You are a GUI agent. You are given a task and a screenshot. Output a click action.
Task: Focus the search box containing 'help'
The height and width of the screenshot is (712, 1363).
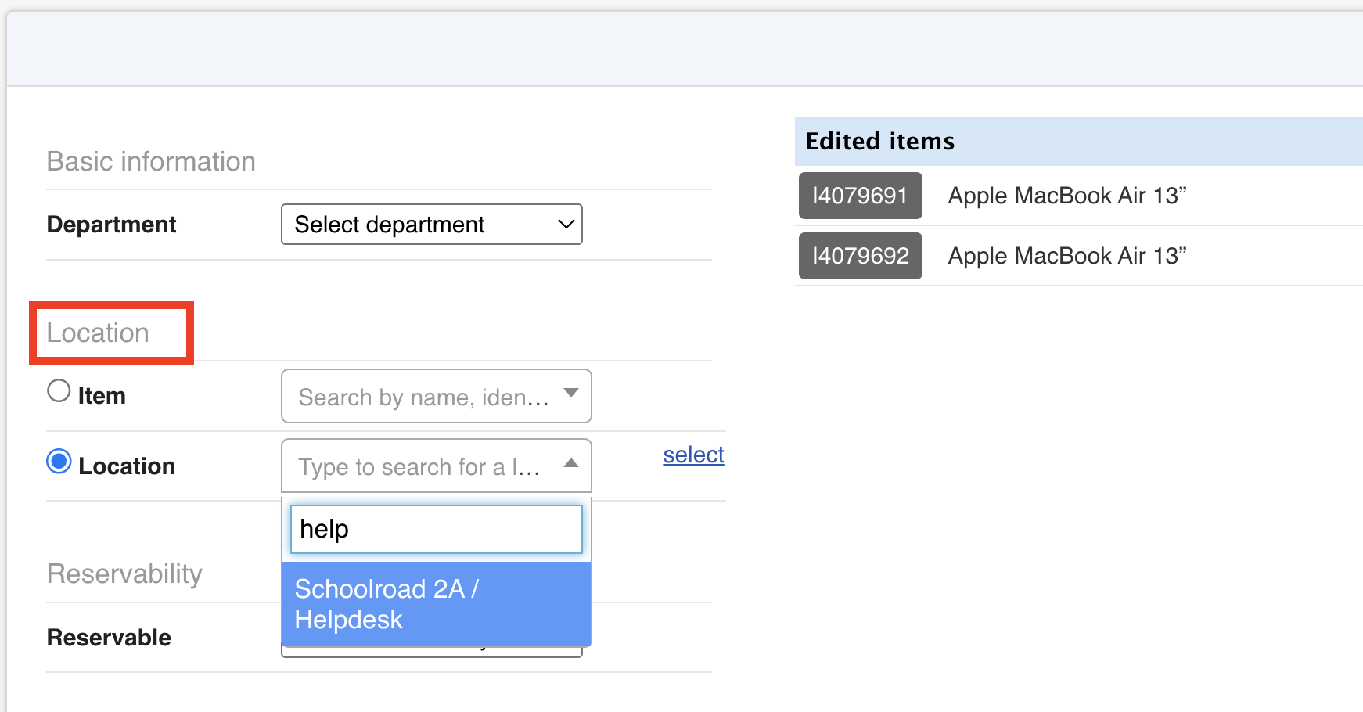[436, 530]
